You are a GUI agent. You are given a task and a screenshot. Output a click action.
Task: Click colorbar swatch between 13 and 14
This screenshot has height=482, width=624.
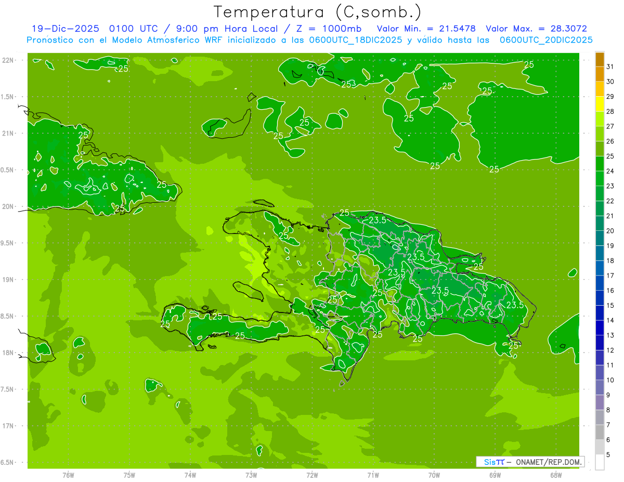[x=600, y=328]
